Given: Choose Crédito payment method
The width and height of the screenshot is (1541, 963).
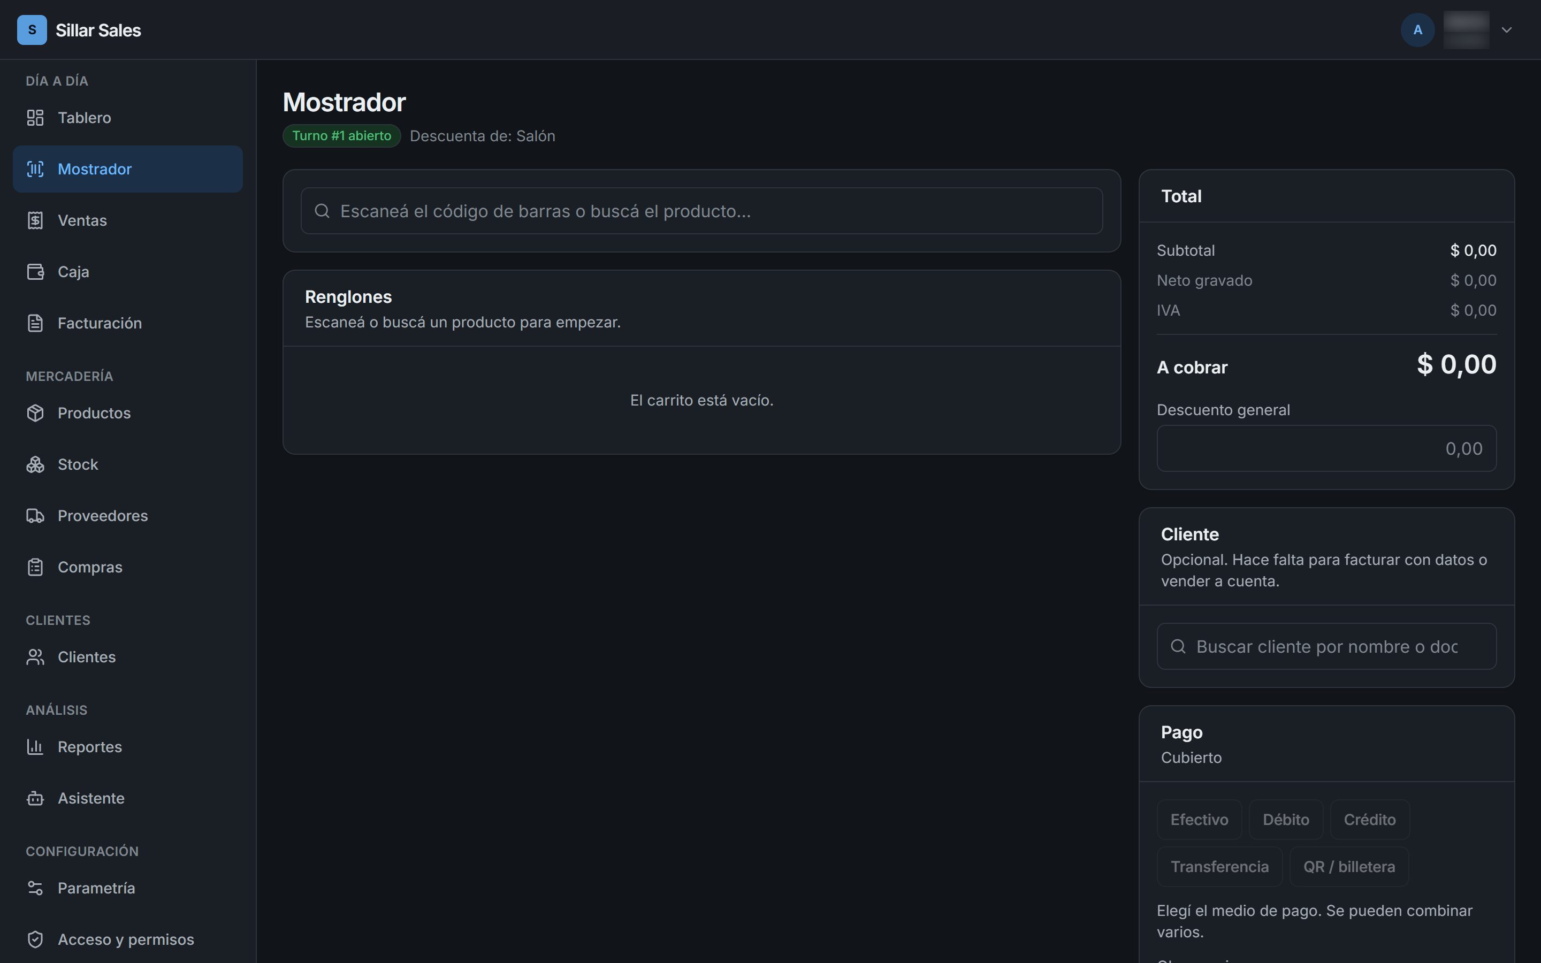Looking at the screenshot, I should (1370, 820).
